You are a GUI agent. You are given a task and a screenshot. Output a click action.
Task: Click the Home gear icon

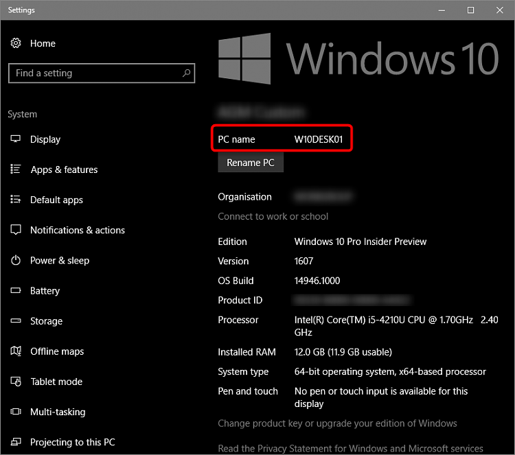(x=16, y=43)
